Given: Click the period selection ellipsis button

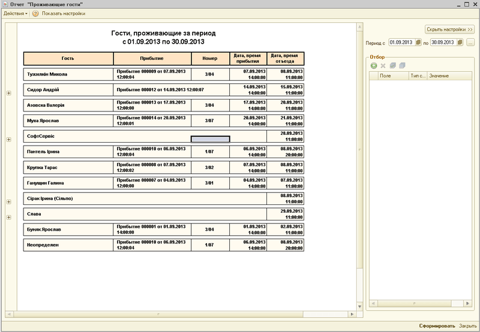Looking at the screenshot, I should click(x=470, y=43).
